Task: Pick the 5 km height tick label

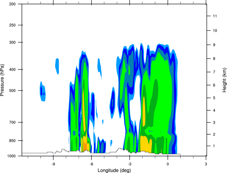Action: click(x=214, y=98)
